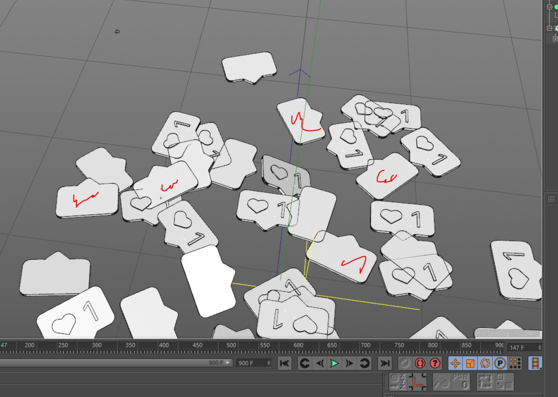Collapse the second object tree node
This screenshot has width=558, height=397.
point(550,28)
